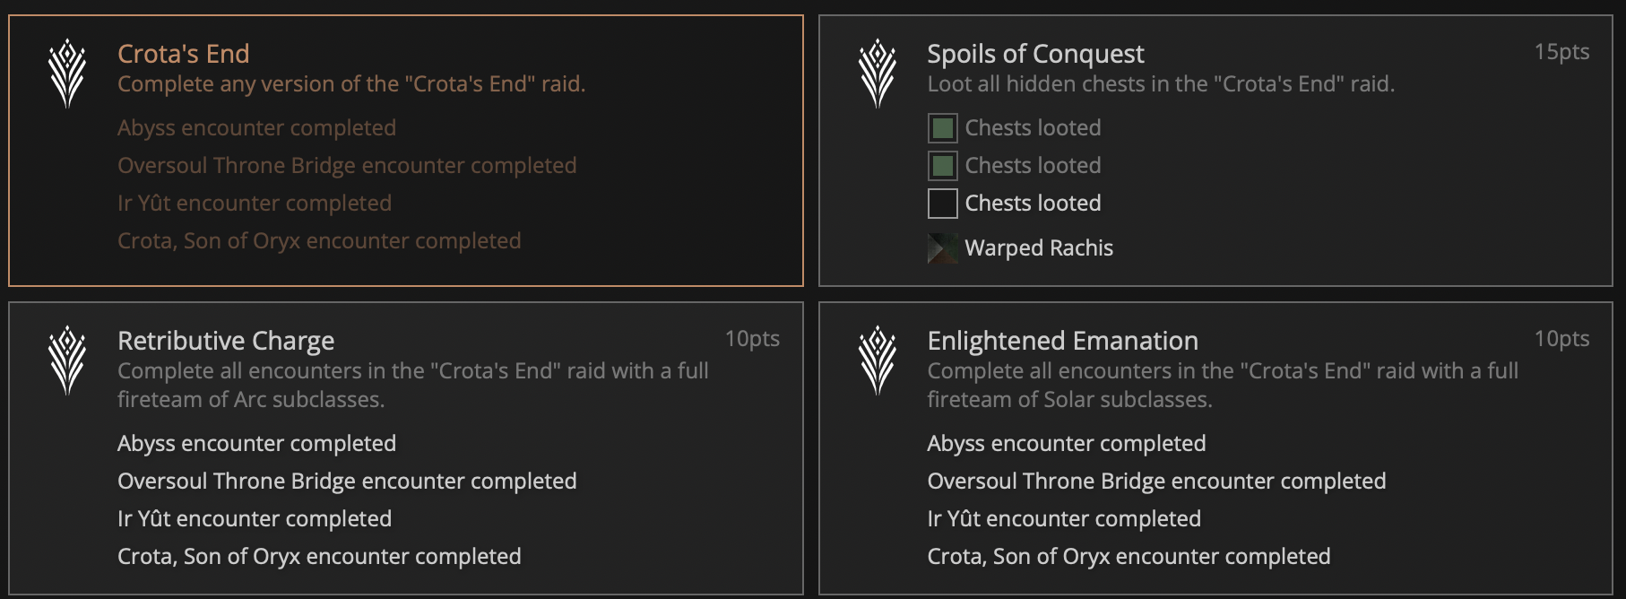Screen dimensions: 1626x599
Task: Click the Retributive Charge heading
Action: tap(225, 340)
